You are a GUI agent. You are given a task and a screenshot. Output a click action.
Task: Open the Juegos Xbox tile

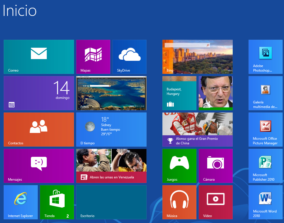point(179,166)
